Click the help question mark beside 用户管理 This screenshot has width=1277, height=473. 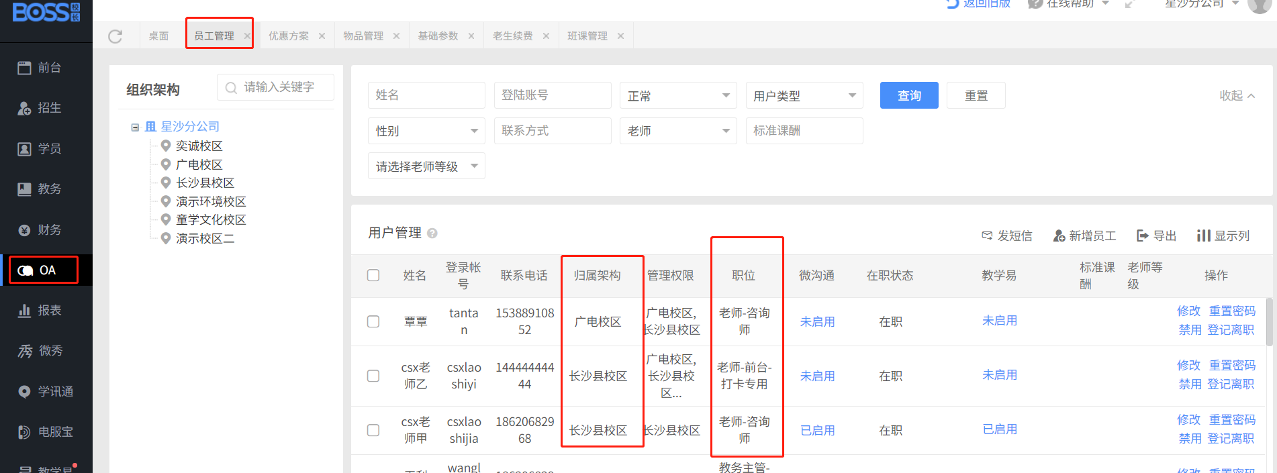coord(432,233)
